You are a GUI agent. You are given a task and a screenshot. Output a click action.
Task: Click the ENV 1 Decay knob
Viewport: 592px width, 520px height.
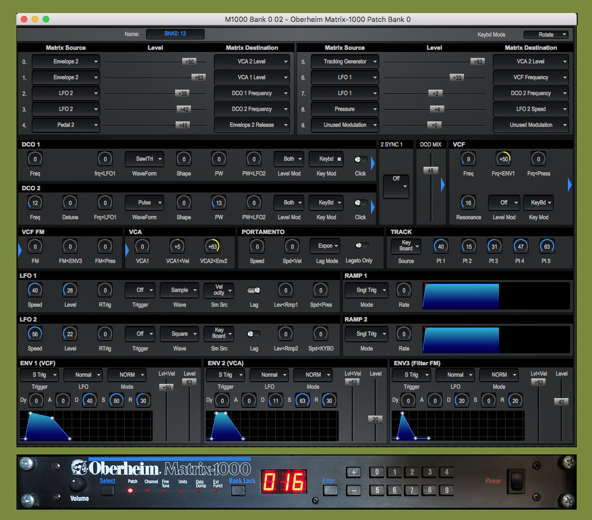[90, 400]
